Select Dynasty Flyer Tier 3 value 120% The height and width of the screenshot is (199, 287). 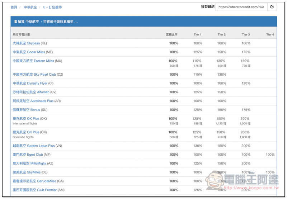click(x=246, y=83)
